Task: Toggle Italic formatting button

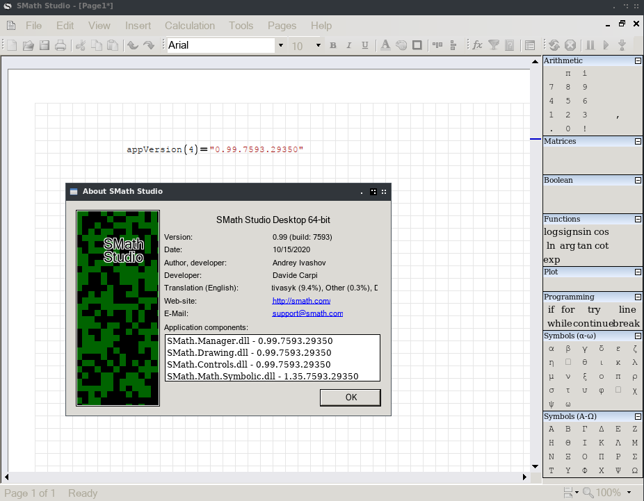Action: (349, 46)
